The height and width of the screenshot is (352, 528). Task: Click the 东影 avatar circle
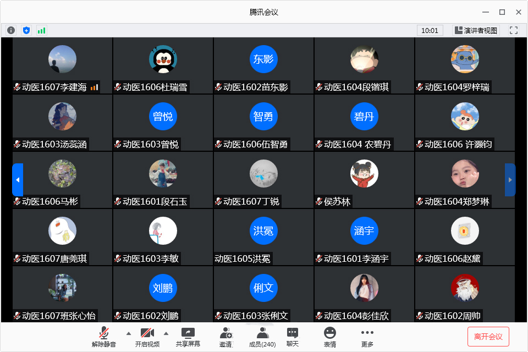coord(263,59)
